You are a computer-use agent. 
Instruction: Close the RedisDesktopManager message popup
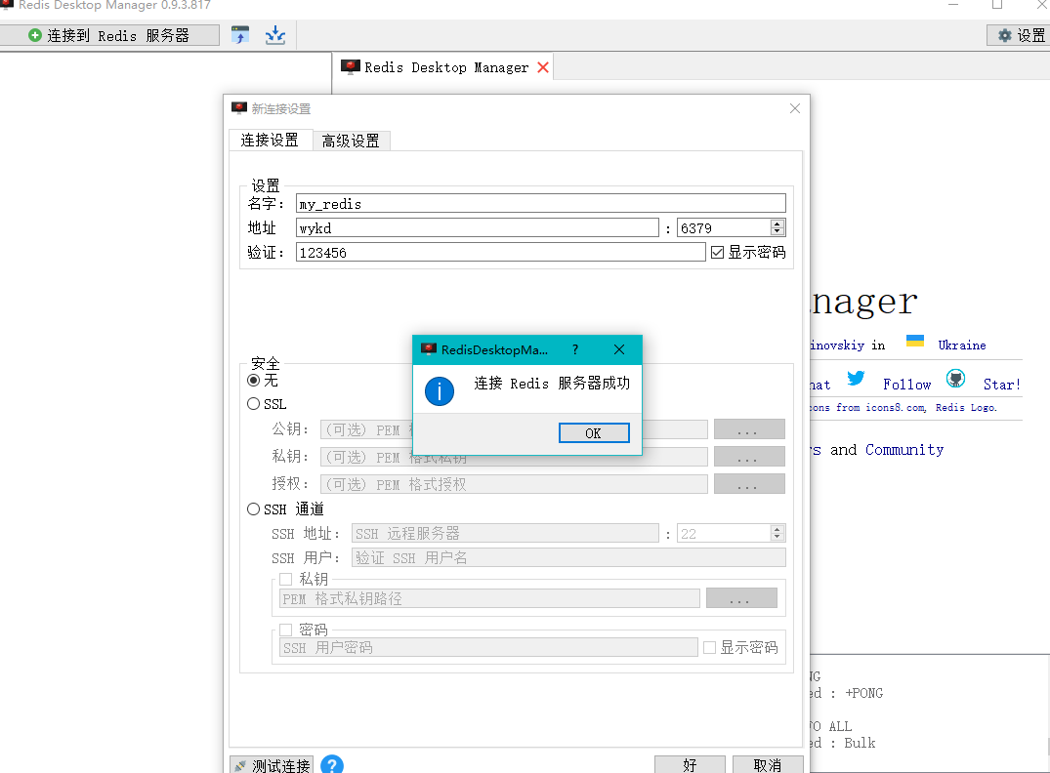(x=619, y=349)
